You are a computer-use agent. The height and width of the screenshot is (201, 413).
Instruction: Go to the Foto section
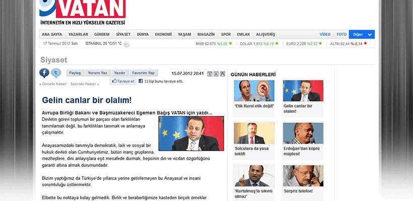[x=341, y=34]
